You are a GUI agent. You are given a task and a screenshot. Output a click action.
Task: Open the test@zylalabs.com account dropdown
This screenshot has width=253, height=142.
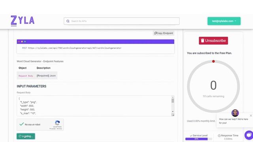point(224,21)
